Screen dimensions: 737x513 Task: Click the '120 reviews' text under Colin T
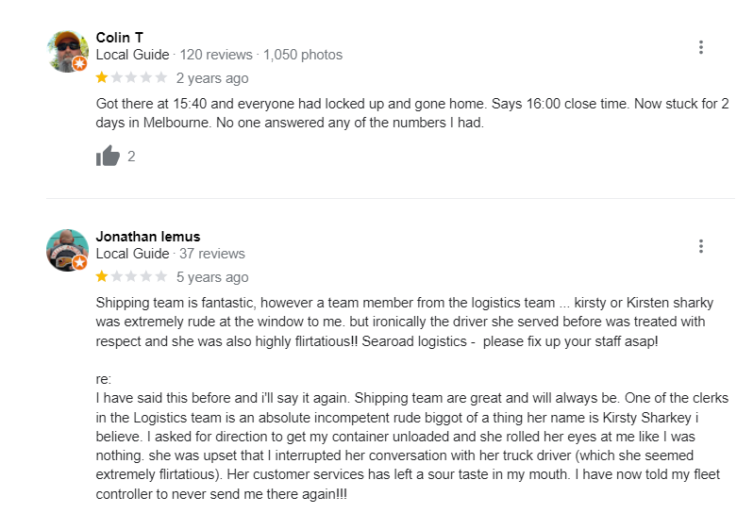(x=216, y=55)
